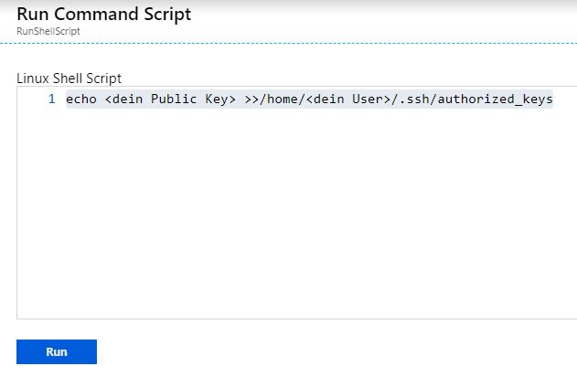Viewport: 577px width, 387px height.
Task: Click the Run Command Script title
Action: click(104, 15)
